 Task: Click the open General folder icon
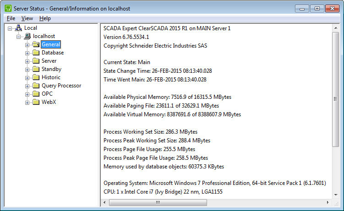pos(36,44)
